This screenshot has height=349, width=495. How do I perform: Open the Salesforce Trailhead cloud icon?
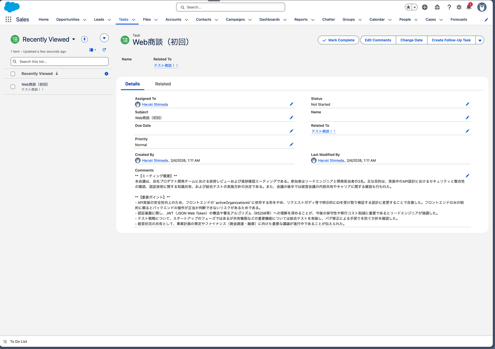[x=437, y=7]
